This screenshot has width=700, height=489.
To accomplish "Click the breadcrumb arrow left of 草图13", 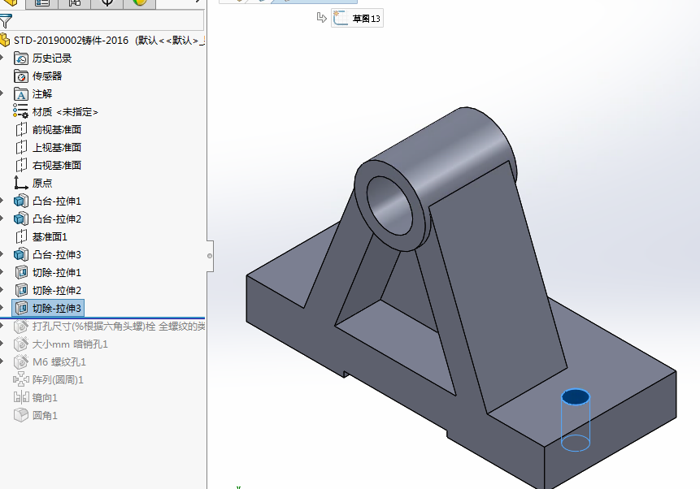I will click(x=321, y=18).
